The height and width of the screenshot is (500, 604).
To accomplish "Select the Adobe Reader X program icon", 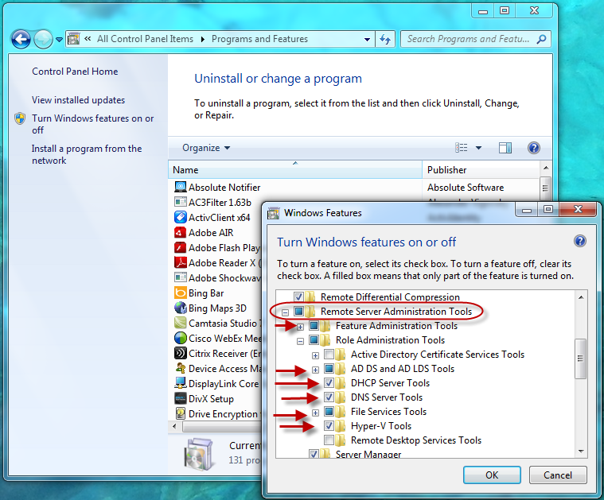I will 181,263.
